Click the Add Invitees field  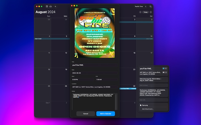pyautogui.click(x=154, y=85)
